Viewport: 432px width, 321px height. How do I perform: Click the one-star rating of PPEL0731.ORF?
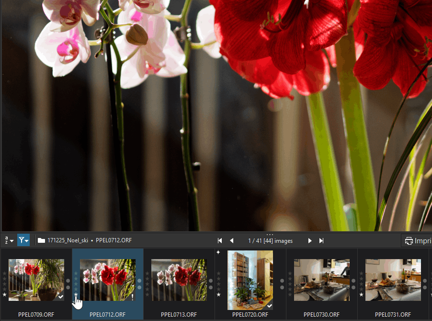tap(361, 295)
